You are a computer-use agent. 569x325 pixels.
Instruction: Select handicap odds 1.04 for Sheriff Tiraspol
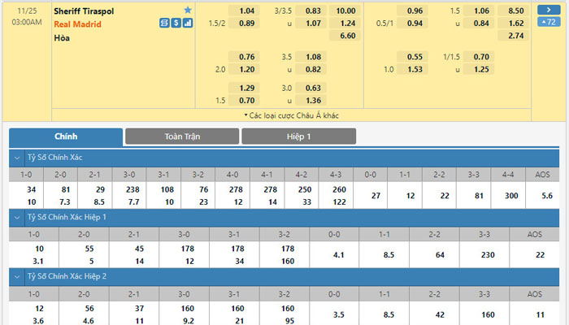[x=244, y=11]
